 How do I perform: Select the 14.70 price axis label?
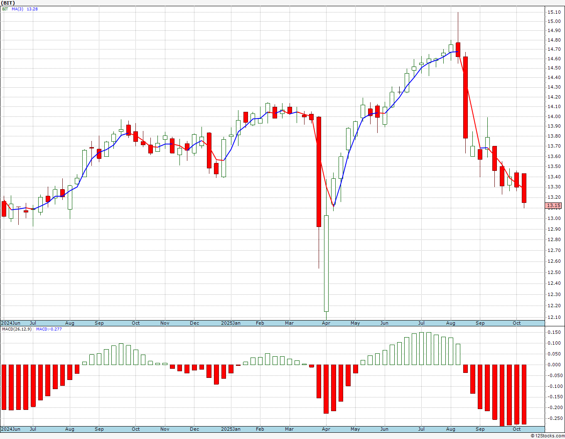point(553,49)
